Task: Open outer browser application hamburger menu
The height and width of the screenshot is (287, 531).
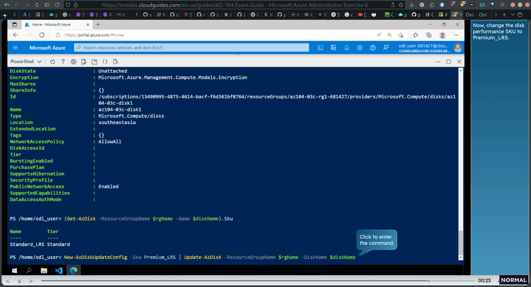Action: coord(502,5)
